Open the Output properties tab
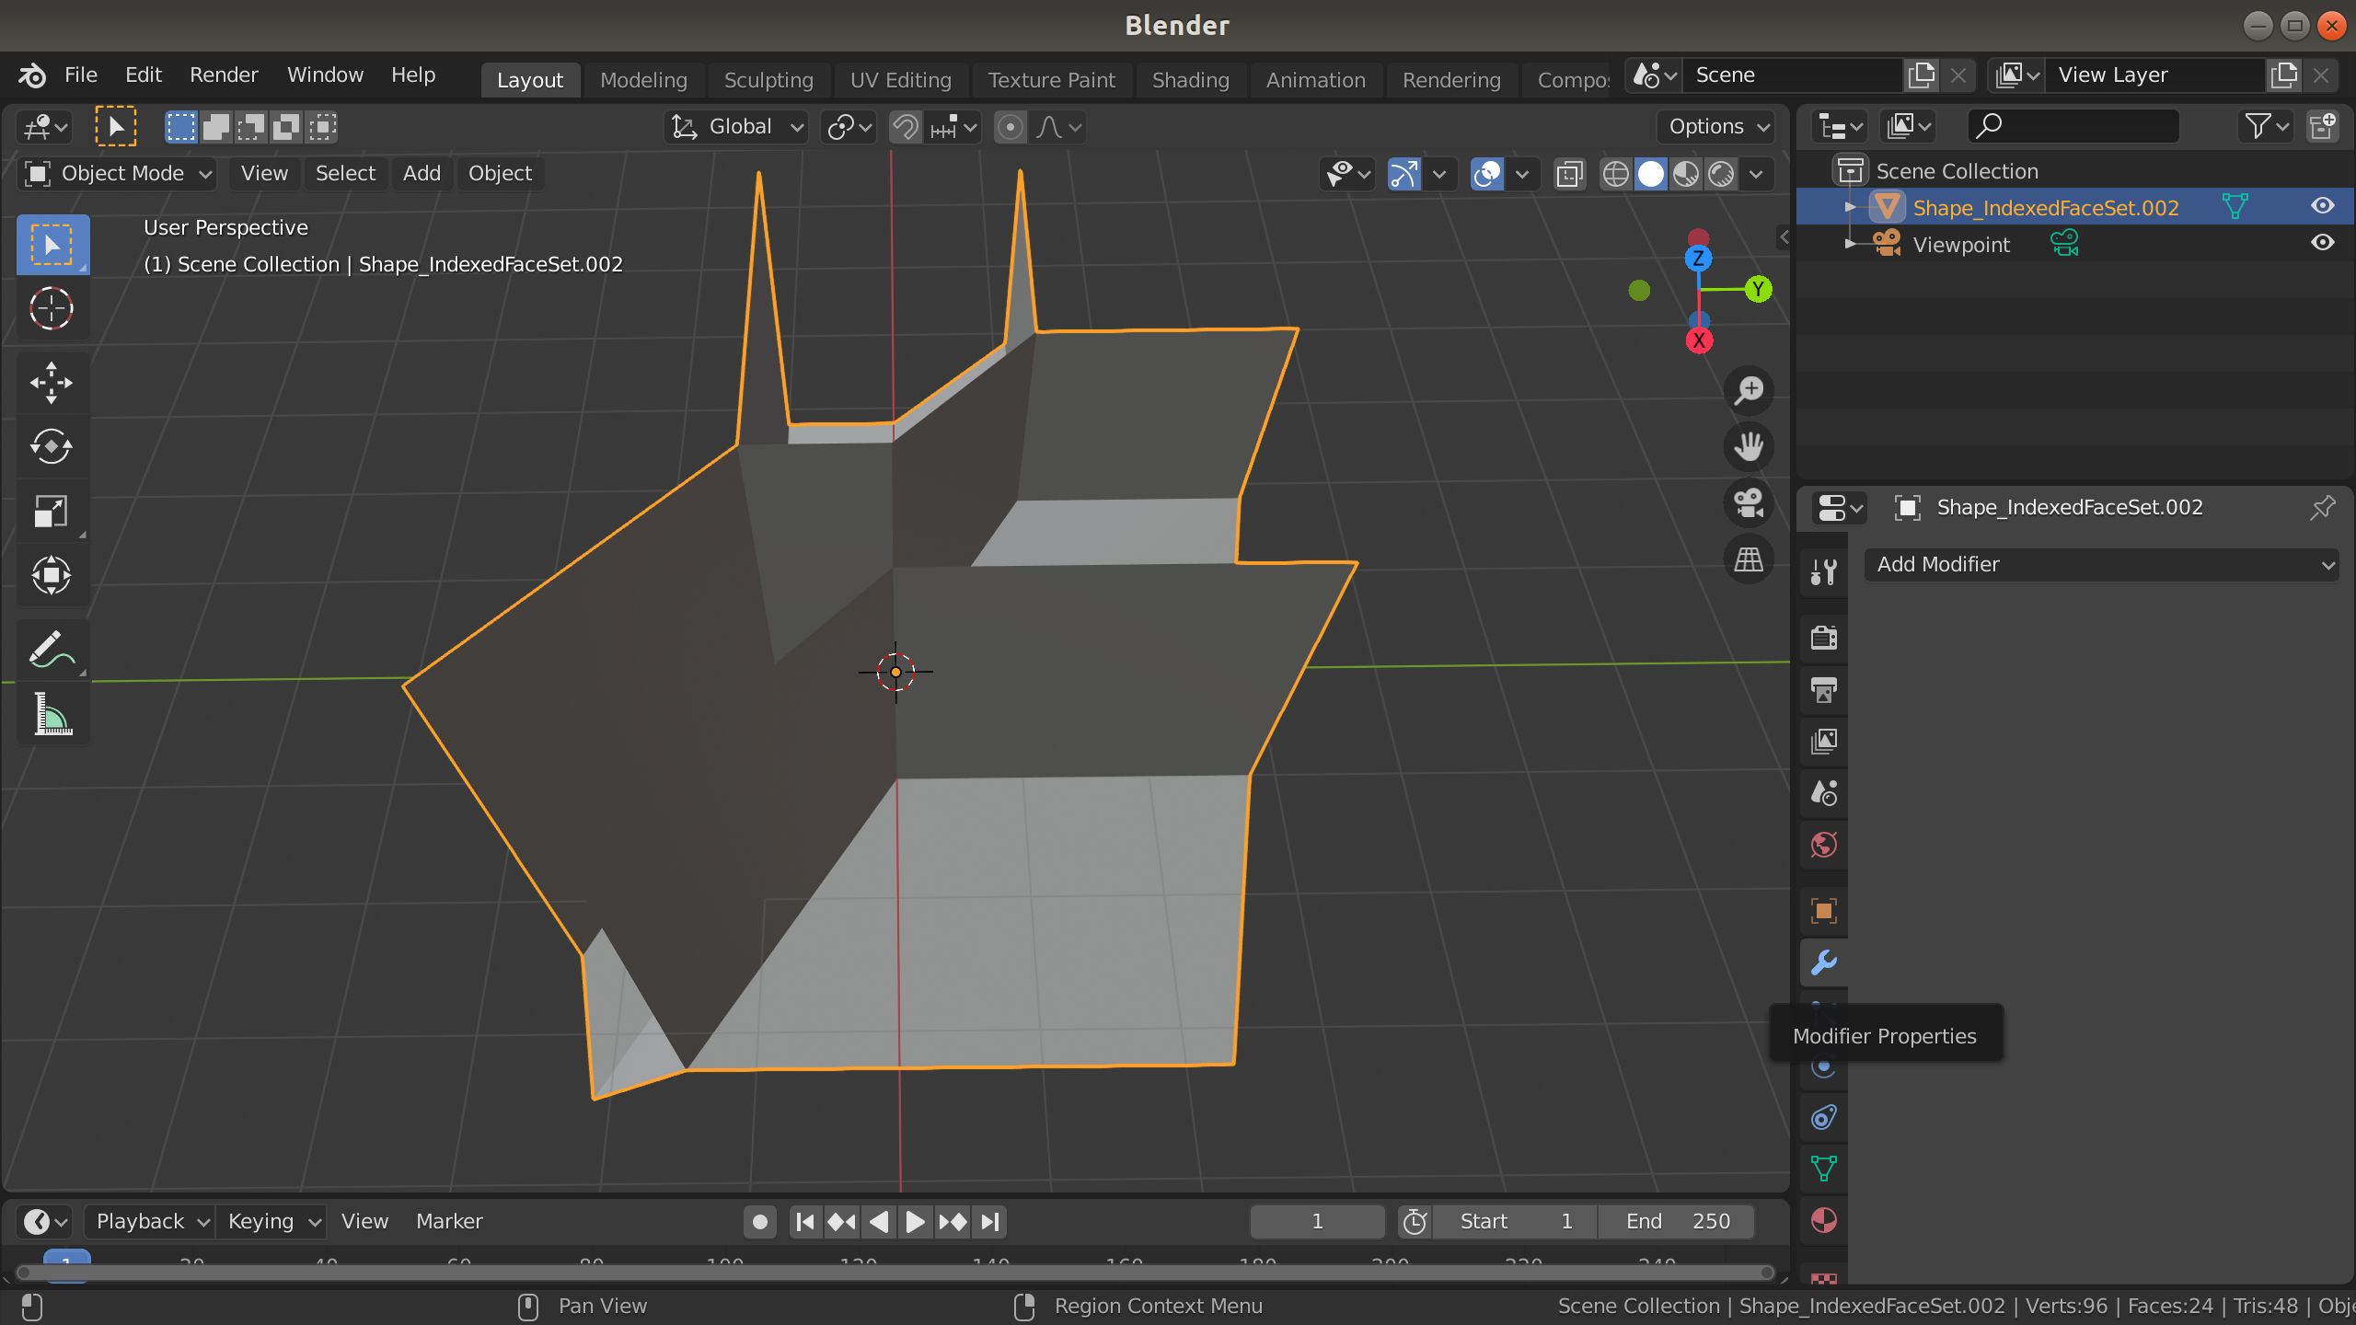 (x=1823, y=689)
